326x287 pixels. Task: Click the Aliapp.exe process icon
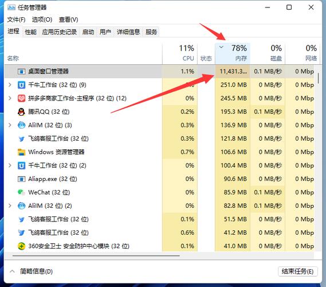click(21, 179)
